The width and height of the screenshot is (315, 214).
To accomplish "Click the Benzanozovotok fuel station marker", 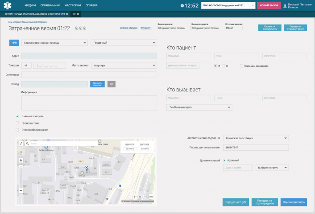I will pyautogui.click(x=46, y=147).
